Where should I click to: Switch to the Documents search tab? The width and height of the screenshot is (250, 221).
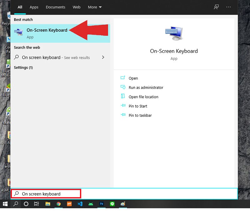tap(56, 7)
